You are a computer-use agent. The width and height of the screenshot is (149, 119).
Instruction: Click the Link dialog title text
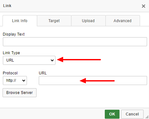pos(7,6)
